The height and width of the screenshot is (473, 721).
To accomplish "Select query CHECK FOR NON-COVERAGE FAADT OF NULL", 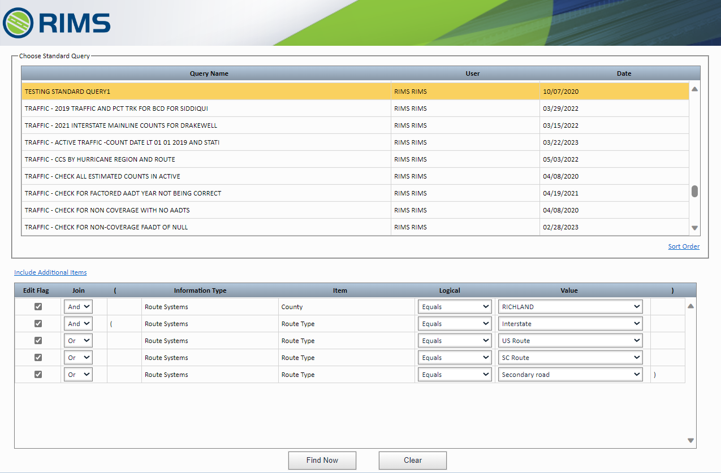I will click(355, 227).
